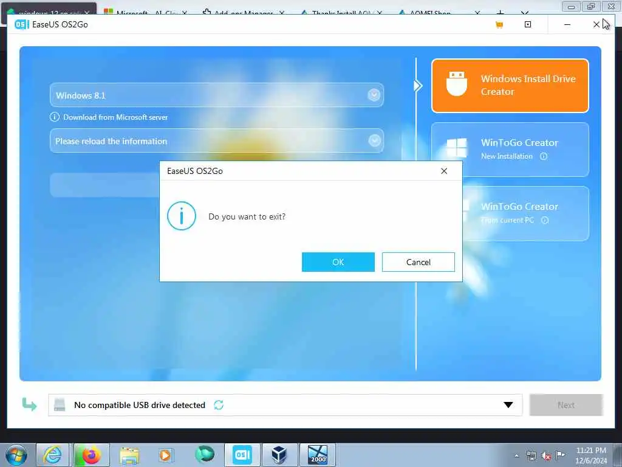Viewport: 622px width, 467px height.
Task: Switch to the AOMEI Shop browser tab
Action: (430, 13)
